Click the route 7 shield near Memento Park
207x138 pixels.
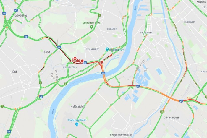tap(99, 15)
